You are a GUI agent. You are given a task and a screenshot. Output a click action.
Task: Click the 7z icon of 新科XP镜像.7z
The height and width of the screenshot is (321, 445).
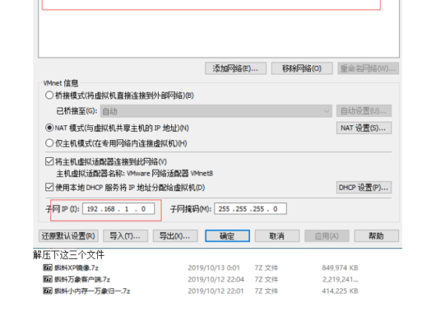click(47, 268)
